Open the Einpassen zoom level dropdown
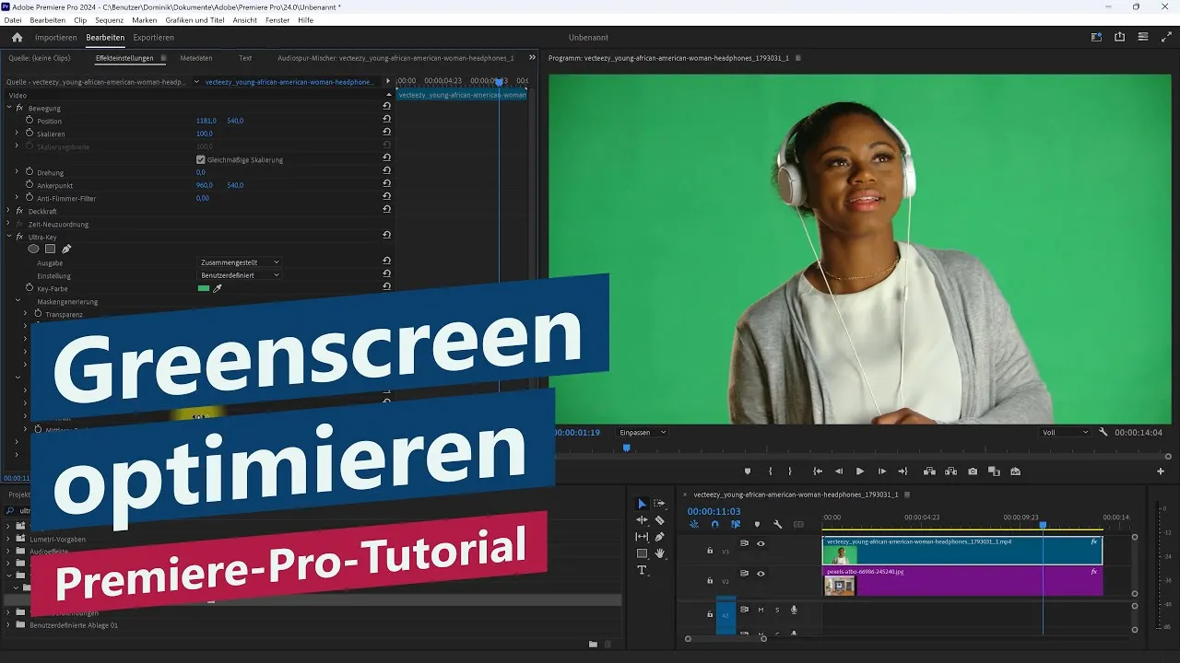The image size is (1180, 663). pos(642,432)
